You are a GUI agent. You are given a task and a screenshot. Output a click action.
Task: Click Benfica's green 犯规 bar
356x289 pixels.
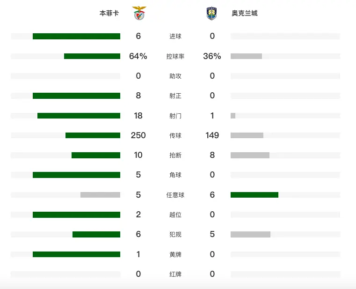pyautogui.click(x=96, y=235)
